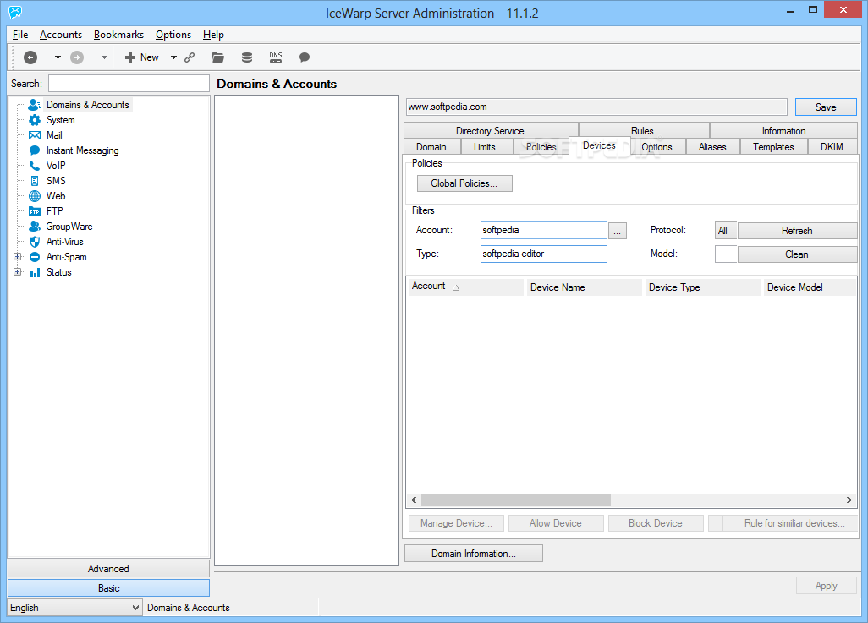Sort by the Account column header
Image resolution: width=868 pixels, height=623 pixels.
pyautogui.click(x=465, y=287)
